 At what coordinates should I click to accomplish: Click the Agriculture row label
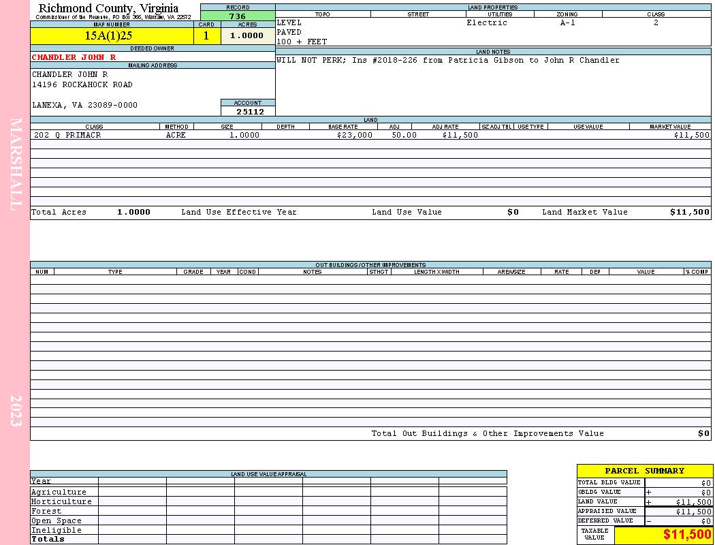(x=59, y=492)
